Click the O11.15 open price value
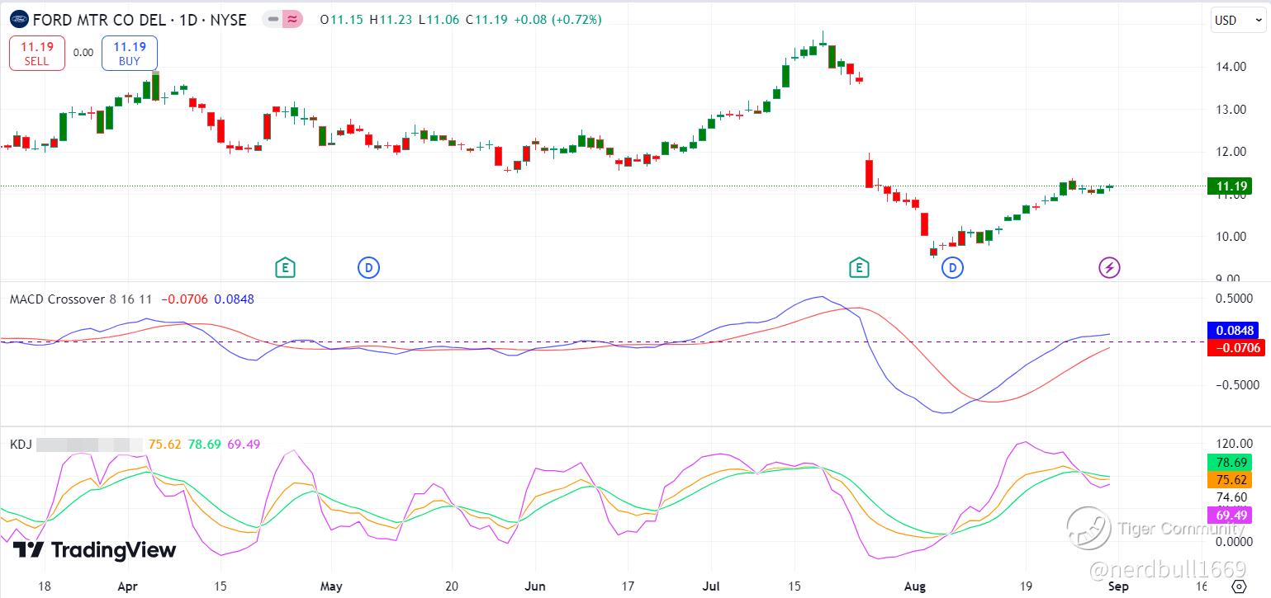1271x598 pixels. tap(341, 19)
